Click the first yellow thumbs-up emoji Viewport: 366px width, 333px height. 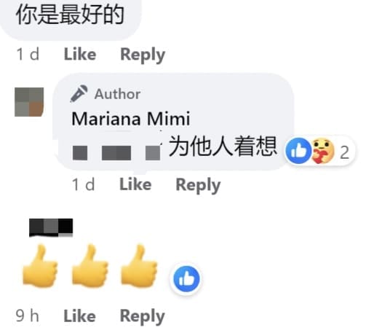tap(40, 266)
